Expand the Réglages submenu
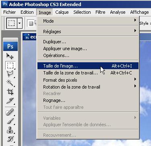 click(x=88, y=32)
